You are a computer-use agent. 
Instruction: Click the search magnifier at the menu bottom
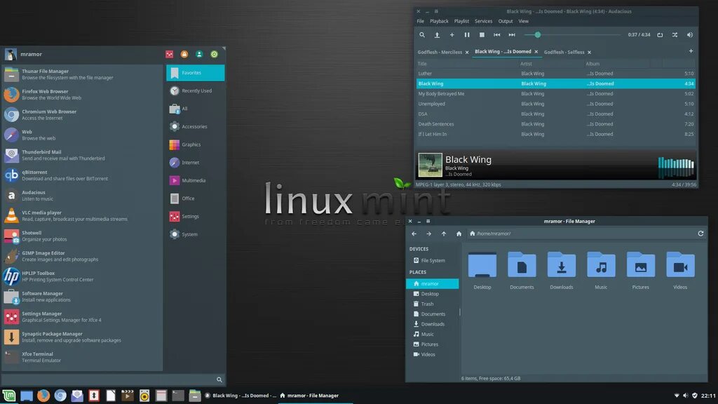pyautogui.click(x=219, y=379)
